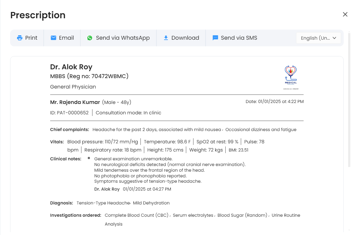Click the green WhatsApp logo icon
356x235 pixels.
tap(90, 38)
